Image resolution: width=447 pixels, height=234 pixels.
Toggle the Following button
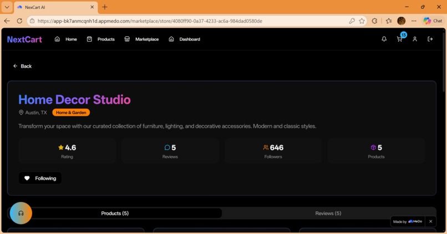[x=40, y=178]
